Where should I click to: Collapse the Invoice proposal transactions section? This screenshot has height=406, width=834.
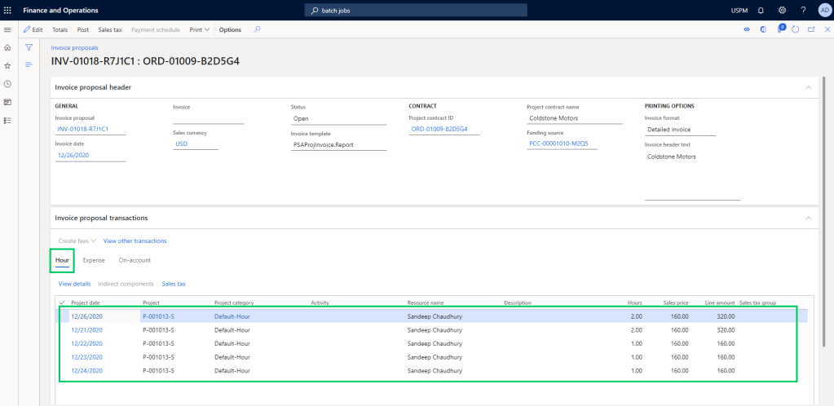point(809,218)
